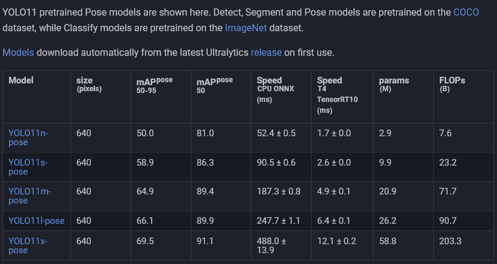Image resolution: width=497 pixels, height=264 pixels.
Task: Click the Model column header
Action: [x=21, y=80]
